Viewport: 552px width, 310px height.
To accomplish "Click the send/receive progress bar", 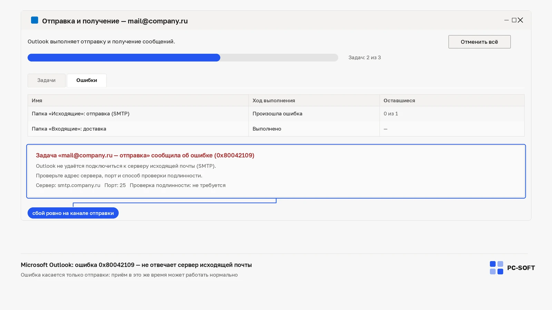I will (x=183, y=58).
